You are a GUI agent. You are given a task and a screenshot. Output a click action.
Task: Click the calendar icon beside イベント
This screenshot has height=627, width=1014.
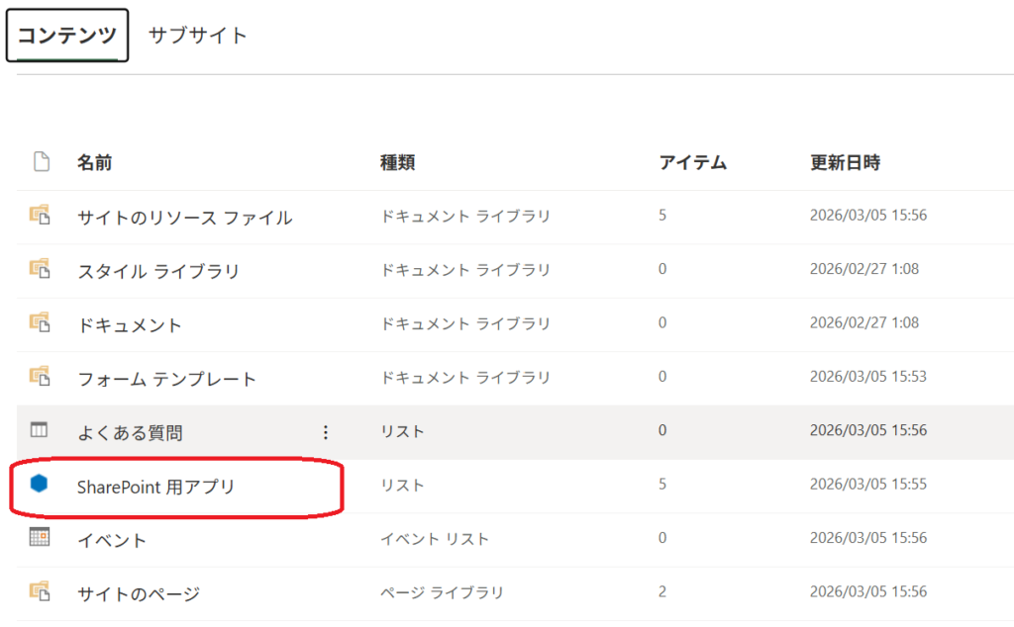[40, 538]
